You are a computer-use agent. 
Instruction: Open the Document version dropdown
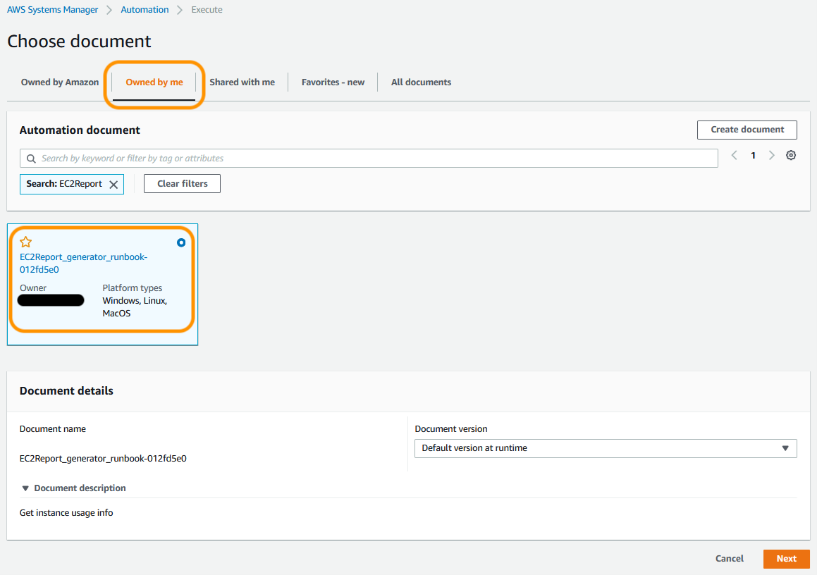tap(606, 448)
